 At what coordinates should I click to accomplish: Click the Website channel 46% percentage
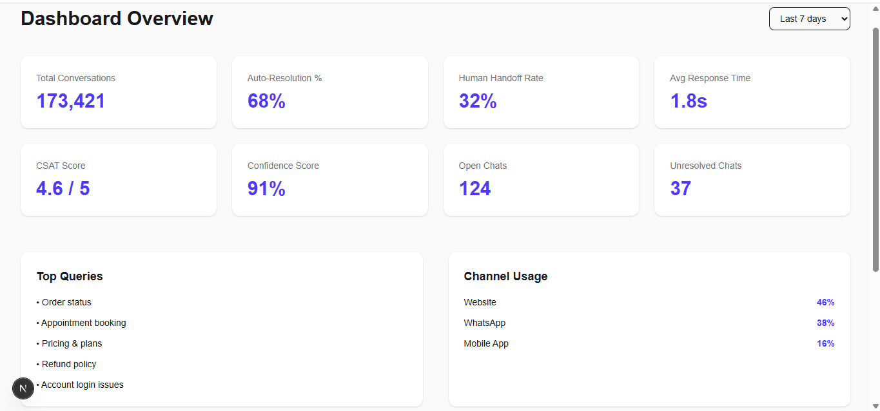point(825,302)
